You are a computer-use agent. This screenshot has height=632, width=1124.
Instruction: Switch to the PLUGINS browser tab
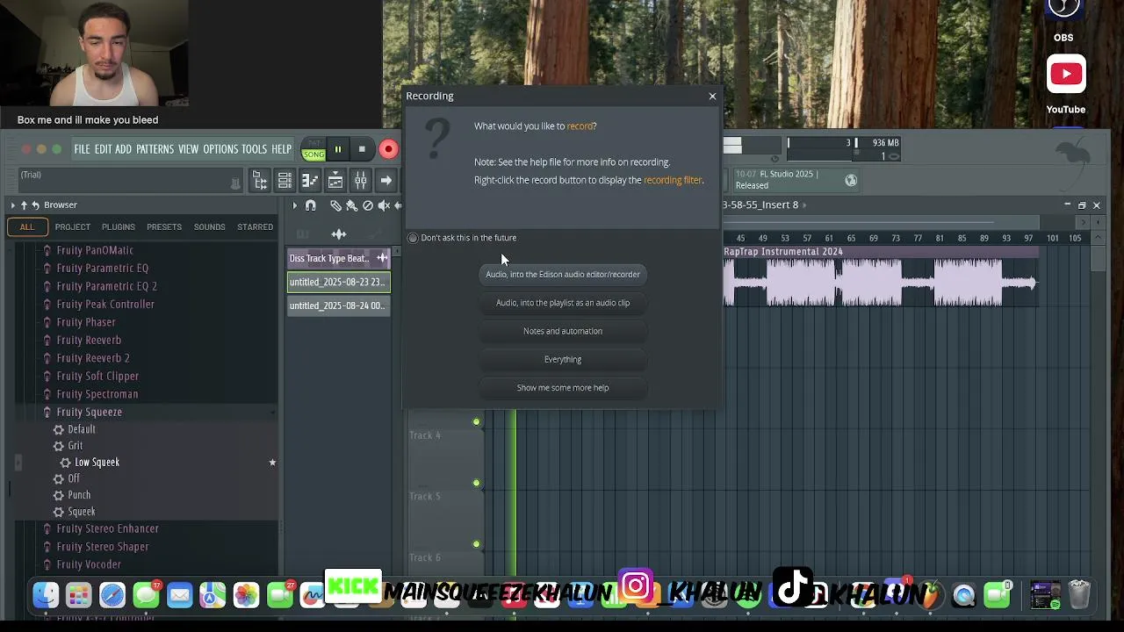point(119,226)
